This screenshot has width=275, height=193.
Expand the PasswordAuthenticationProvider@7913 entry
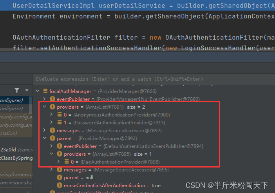(x=51, y=122)
